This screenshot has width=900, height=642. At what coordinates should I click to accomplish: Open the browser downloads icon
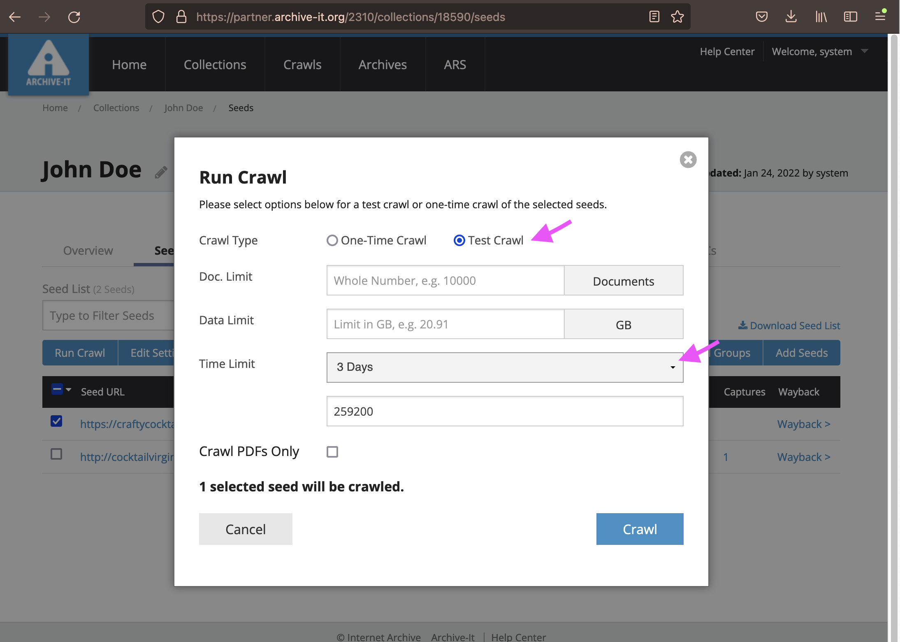791,17
